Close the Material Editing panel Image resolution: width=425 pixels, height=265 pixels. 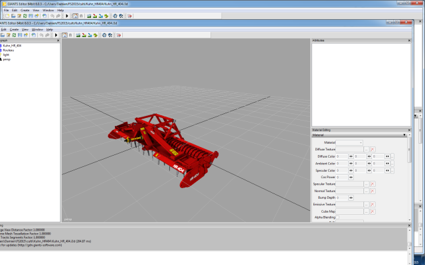[x=409, y=130]
